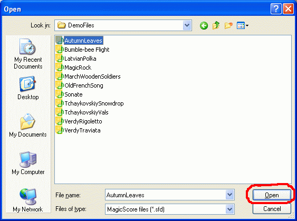Close the Open dialog window
The height and width of the screenshot is (221, 297).
(288, 9)
